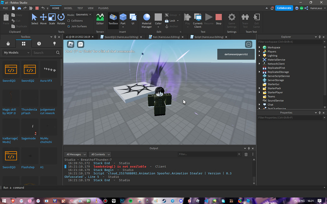
Task: Select the Move tool
Action: (x=43, y=19)
